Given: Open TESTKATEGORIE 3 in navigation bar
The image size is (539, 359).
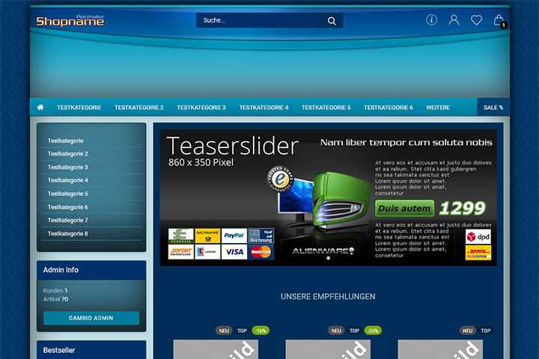Looking at the screenshot, I should point(201,108).
